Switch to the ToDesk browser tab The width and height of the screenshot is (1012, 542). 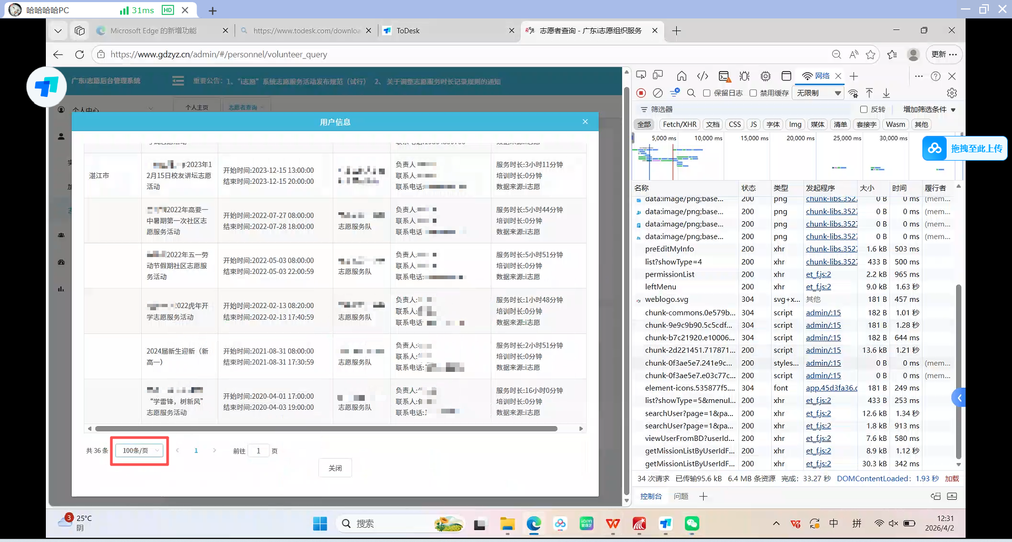tap(449, 31)
